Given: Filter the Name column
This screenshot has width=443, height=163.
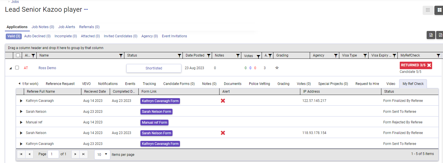Looking at the screenshot, I should pos(121,55).
